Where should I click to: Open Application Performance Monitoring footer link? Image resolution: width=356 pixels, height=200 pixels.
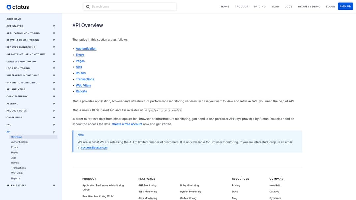(x=103, y=187)
